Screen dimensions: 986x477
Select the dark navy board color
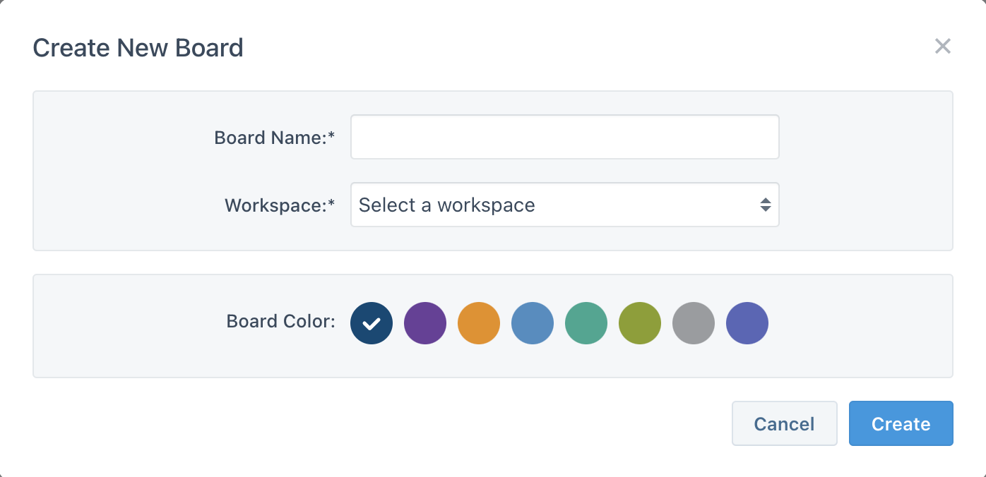click(x=372, y=323)
